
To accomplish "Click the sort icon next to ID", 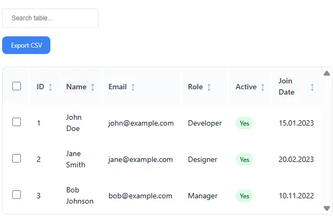I will point(50,87).
